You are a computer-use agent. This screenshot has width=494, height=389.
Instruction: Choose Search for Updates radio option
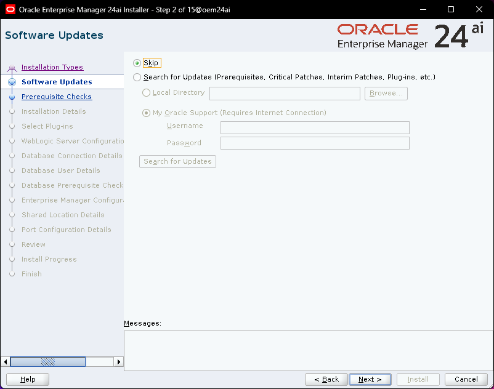[137, 78]
